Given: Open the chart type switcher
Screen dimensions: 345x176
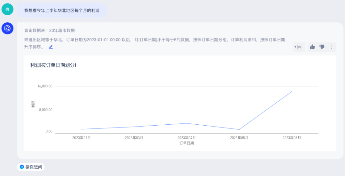Looking at the screenshot, I should (299, 47).
